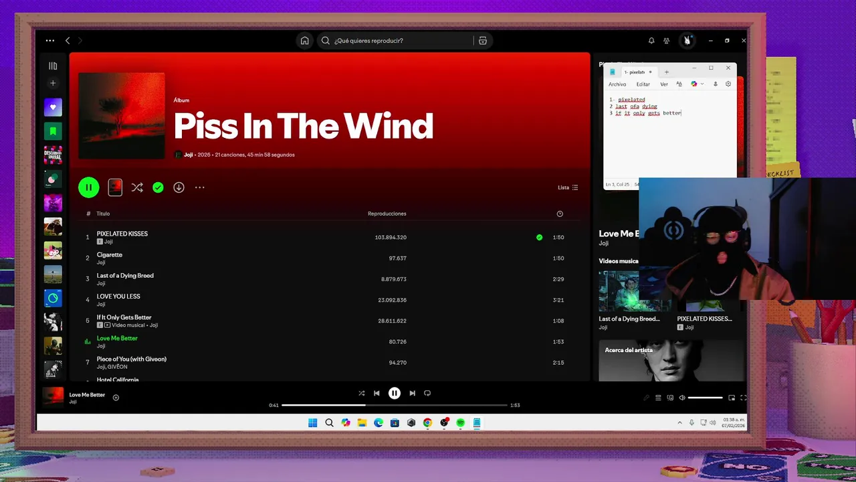Sort by the duration clock icon
Image resolution: width=856 pixels, height=482 pixels.
560,214
